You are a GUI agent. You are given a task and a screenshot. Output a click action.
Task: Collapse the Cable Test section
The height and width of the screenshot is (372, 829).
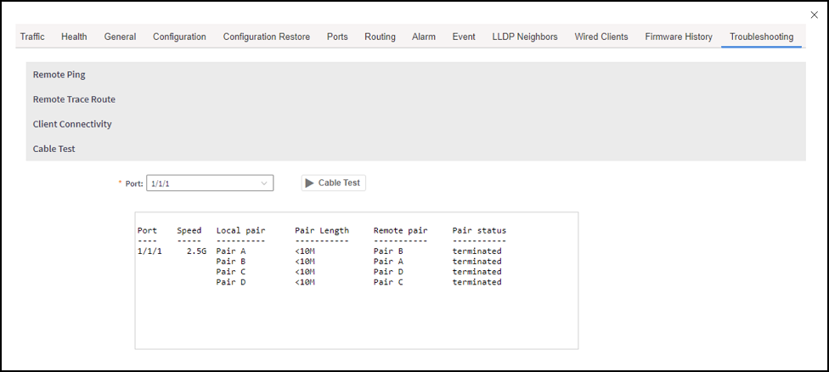415,149
